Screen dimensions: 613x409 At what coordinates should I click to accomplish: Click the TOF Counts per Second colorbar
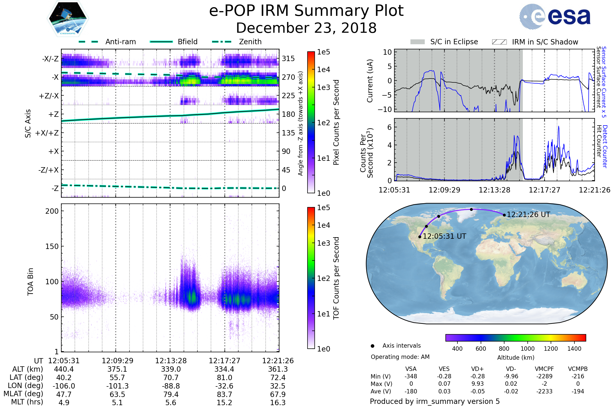tap(311, 278)
